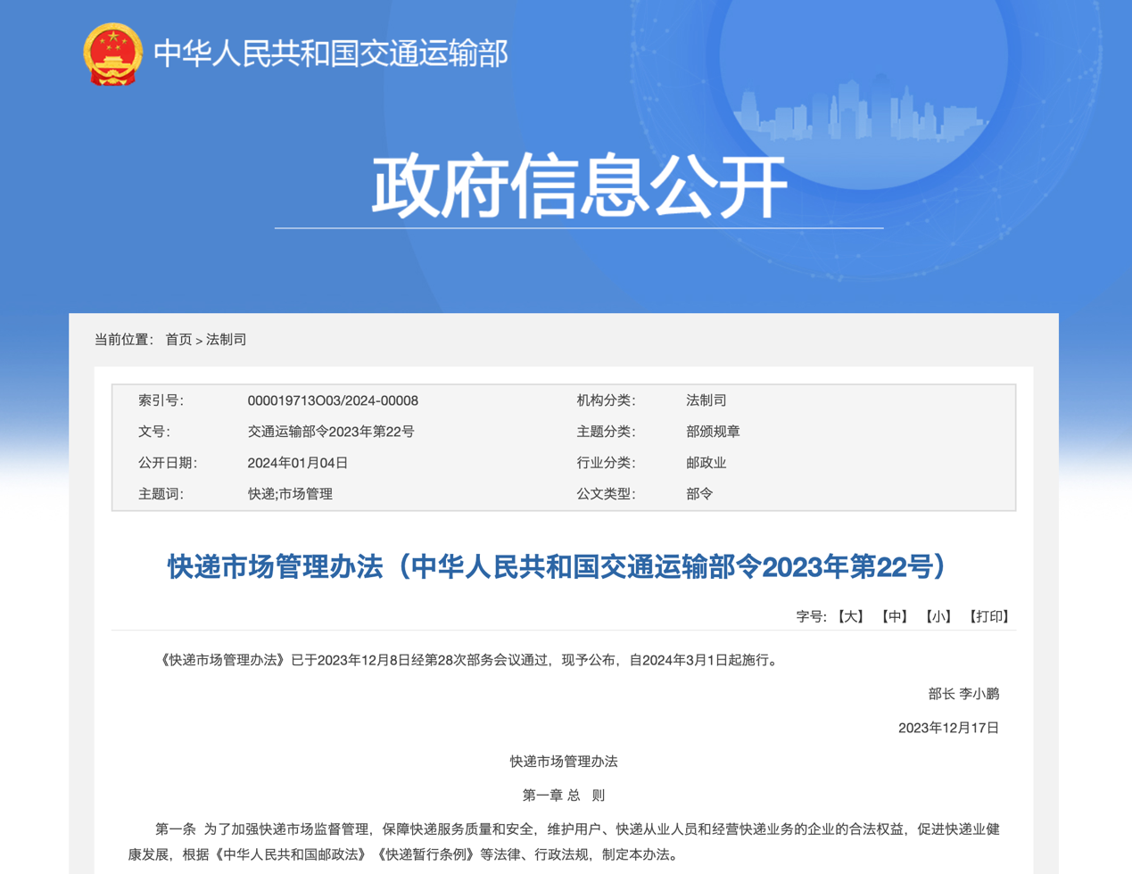
Task: Click the 中华人民共和国交通运输部 site name
Action: (330, 54)
